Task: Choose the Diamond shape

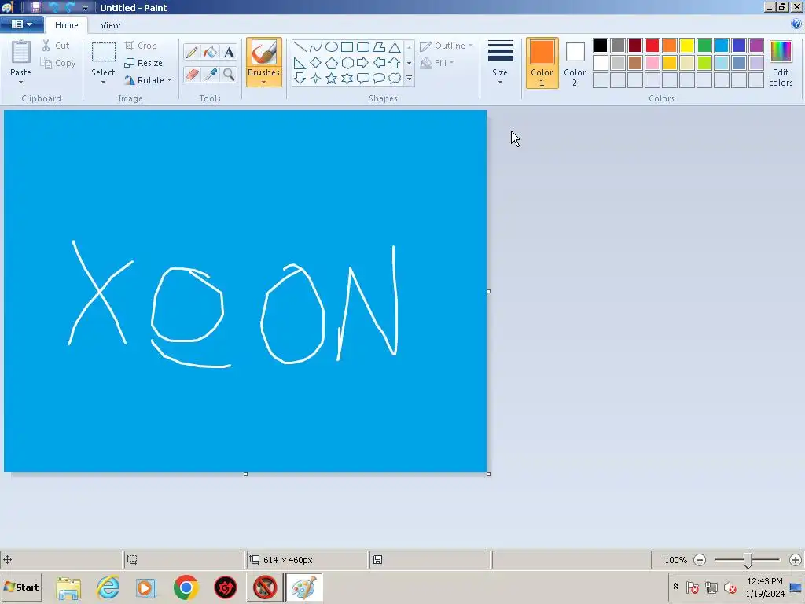Action: [x=316, y=63]
